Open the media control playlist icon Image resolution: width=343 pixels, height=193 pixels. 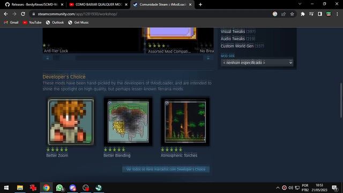tap(311, 14)
